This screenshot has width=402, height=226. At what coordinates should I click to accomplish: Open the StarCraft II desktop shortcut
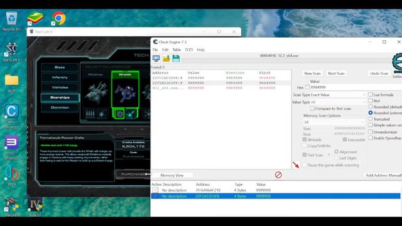[x=11, y=52]
